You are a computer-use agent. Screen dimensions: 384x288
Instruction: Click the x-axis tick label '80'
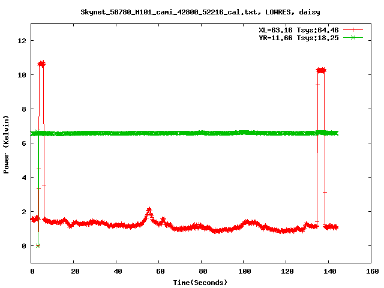tap(203, 271)
